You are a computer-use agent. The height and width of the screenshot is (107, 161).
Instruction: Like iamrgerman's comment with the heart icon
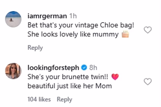(148, 30)
